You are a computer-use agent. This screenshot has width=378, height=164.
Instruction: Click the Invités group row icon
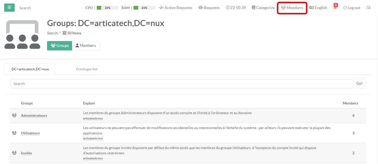coord(14,153)
